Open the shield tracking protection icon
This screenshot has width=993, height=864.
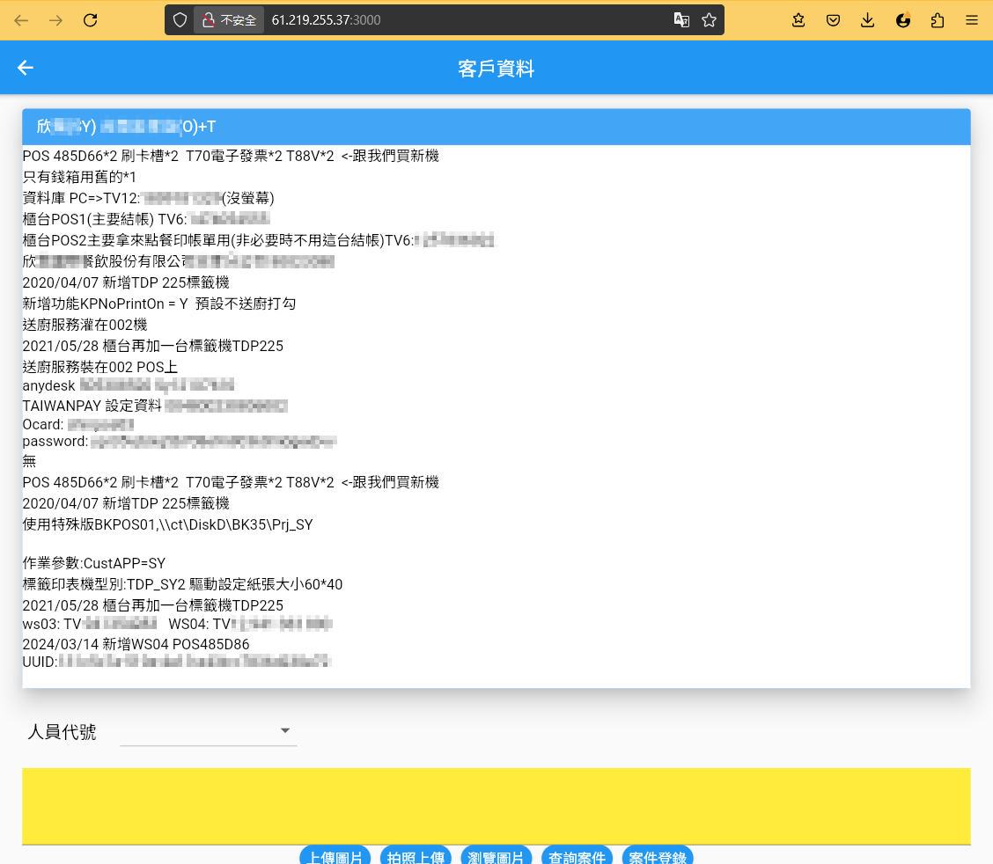180,20
